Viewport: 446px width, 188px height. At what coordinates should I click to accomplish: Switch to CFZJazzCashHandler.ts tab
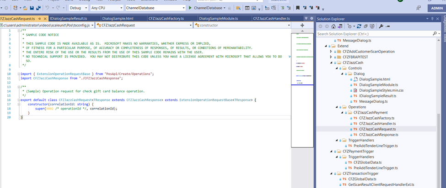[271, 19]
